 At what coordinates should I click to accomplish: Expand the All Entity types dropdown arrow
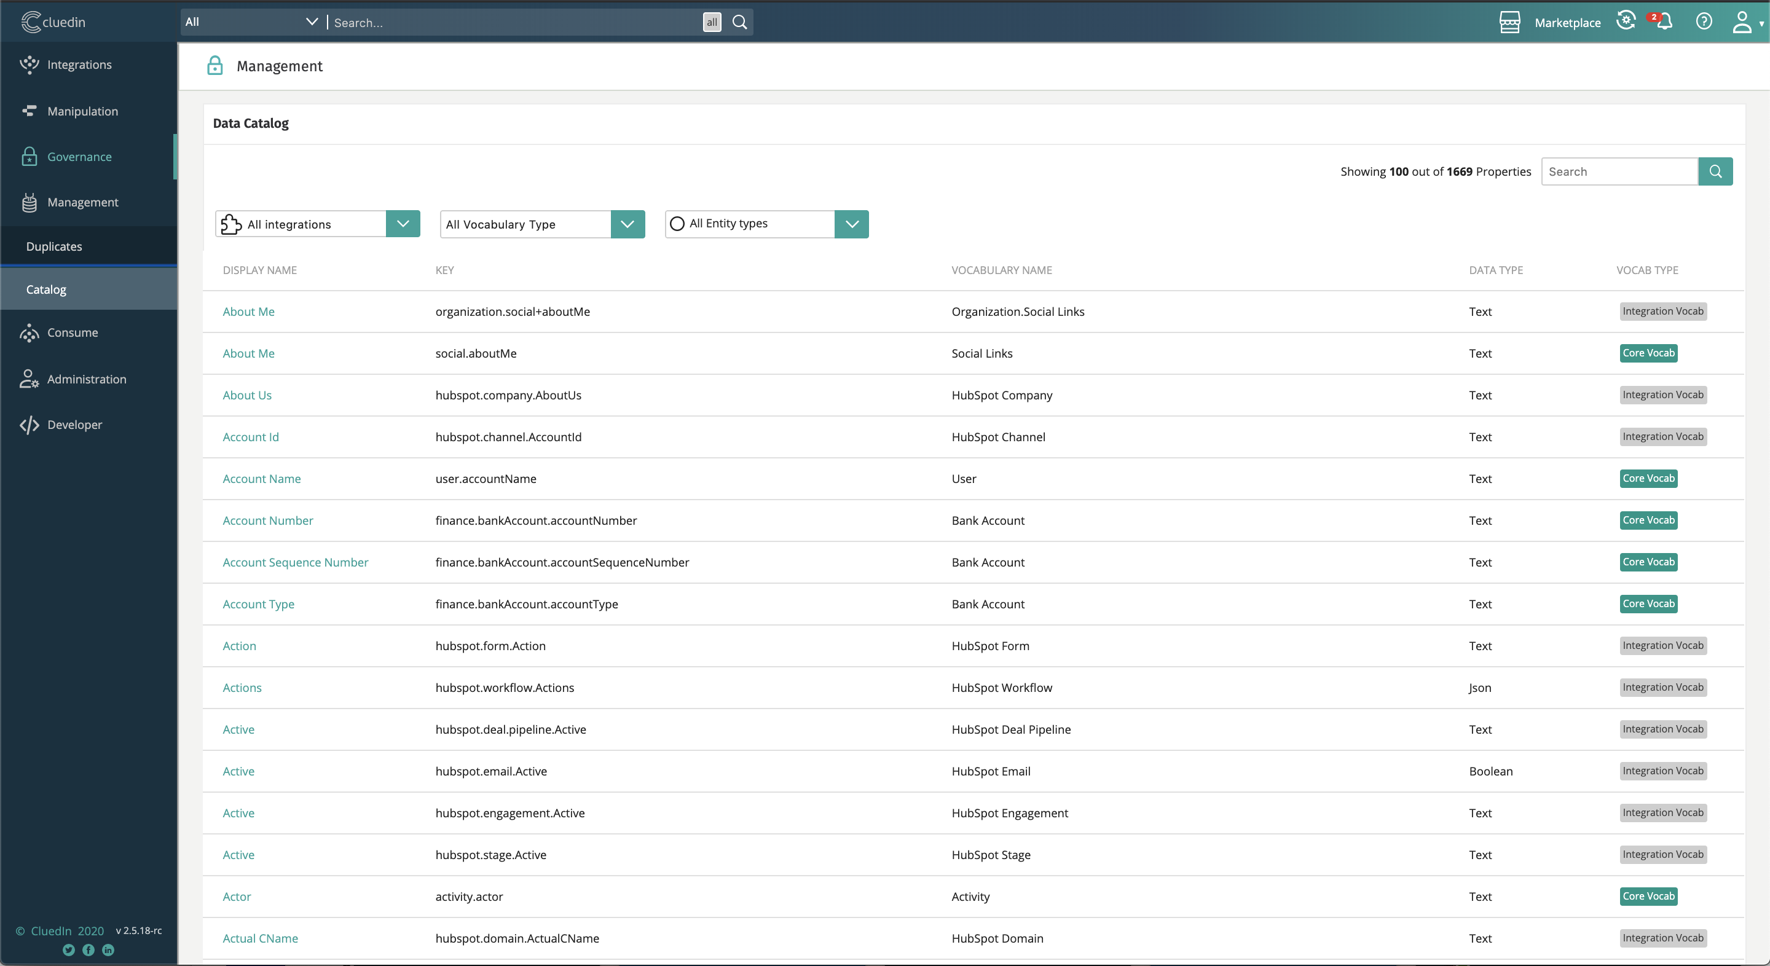[x=852, y=224]
